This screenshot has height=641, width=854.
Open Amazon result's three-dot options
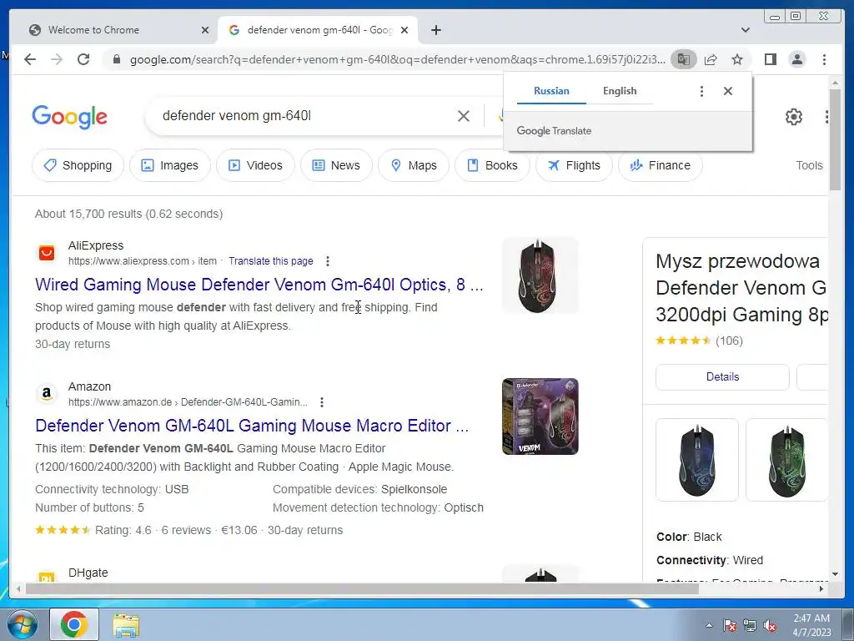point(322,402)
